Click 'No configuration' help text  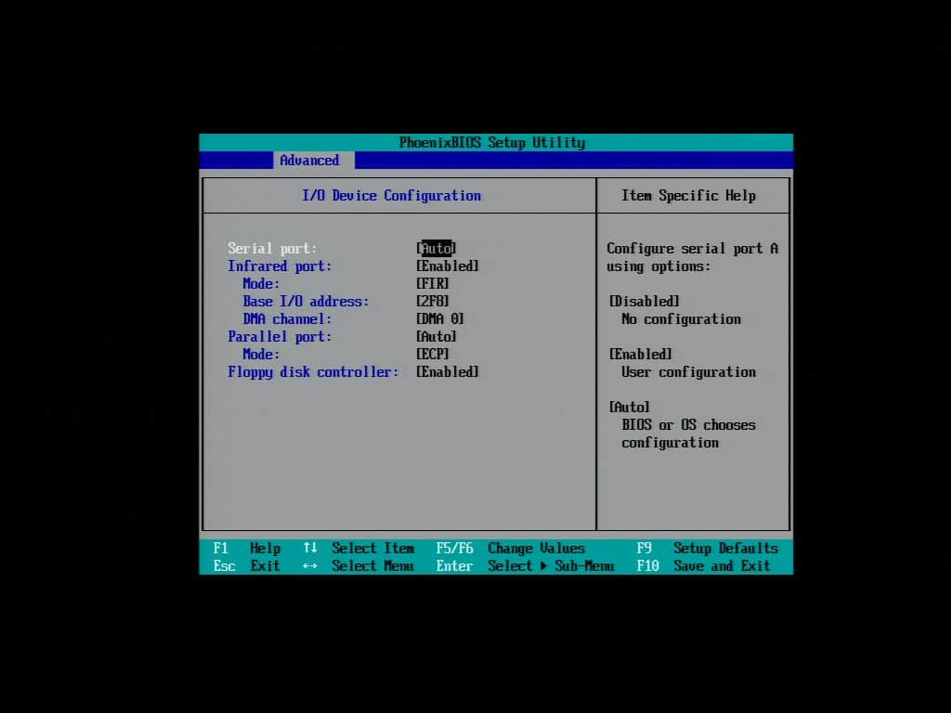[x=681, y=318]
